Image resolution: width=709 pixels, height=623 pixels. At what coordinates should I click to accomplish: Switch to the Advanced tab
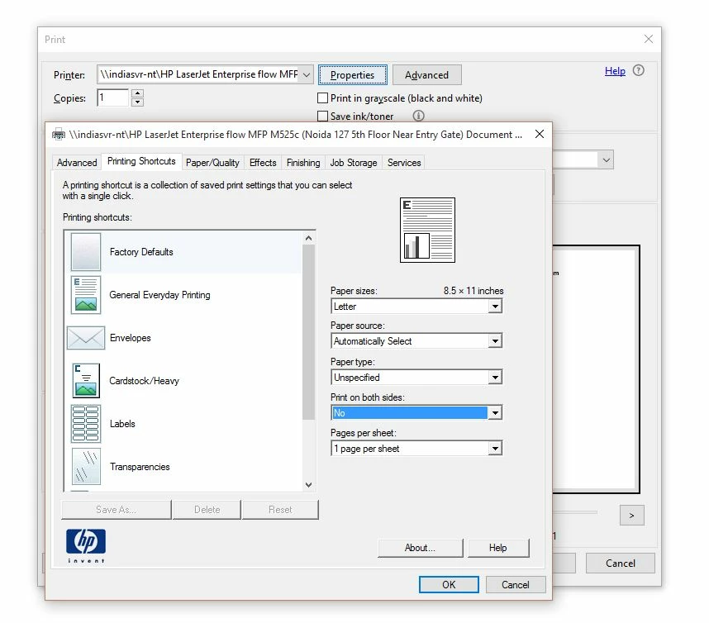(76, 163)
